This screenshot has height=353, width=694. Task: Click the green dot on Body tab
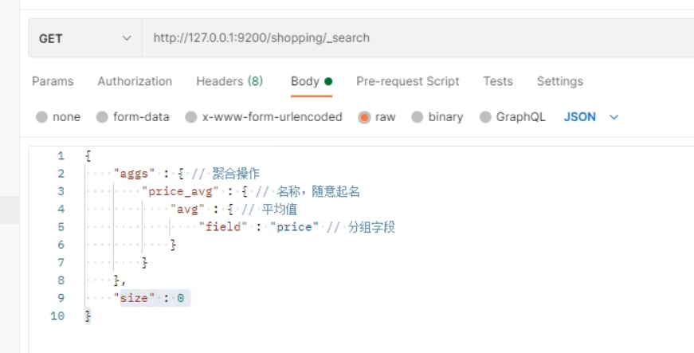(328, 81)
